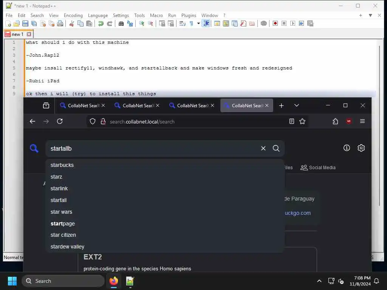Image resolution: width=387 pixels, height=290 pixels.
Task: Open the Function List panel icon
Action: point(243,24)
